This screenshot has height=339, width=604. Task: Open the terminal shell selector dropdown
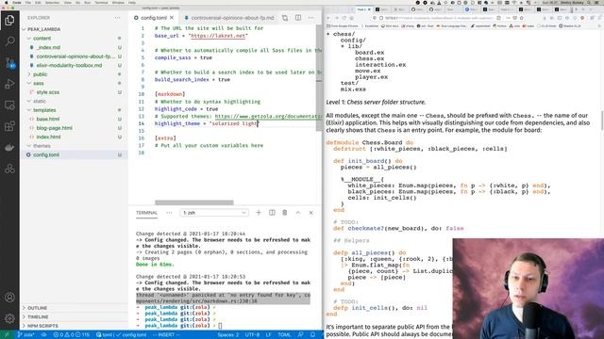214,213
